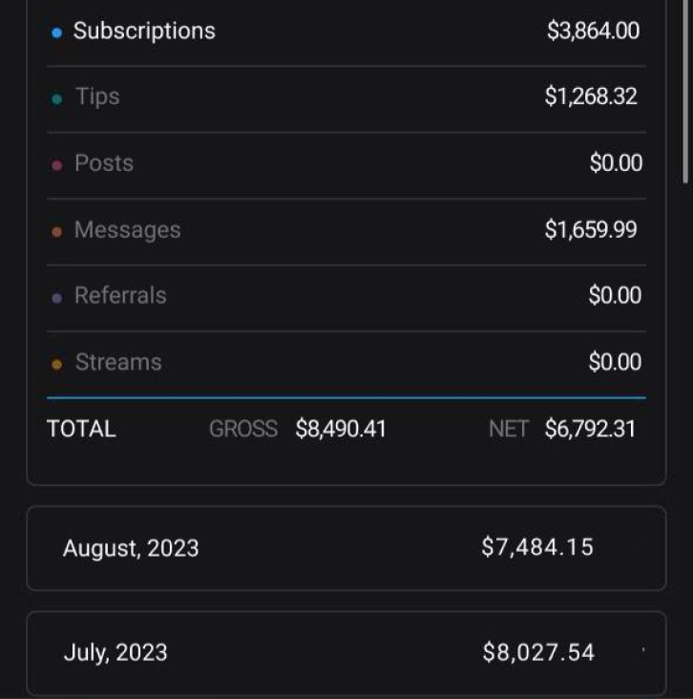
Task: Click the purple dot beside Referrals
Action: click(x=56, y=298)
